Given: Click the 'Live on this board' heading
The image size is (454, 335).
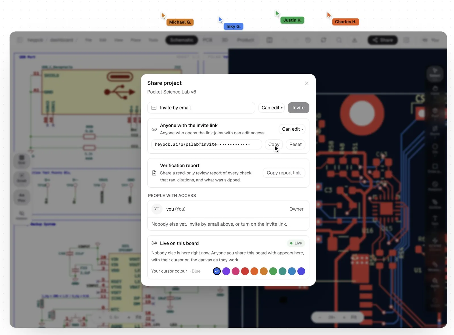Looking at the screenshot, I should (x=179, y=243).
